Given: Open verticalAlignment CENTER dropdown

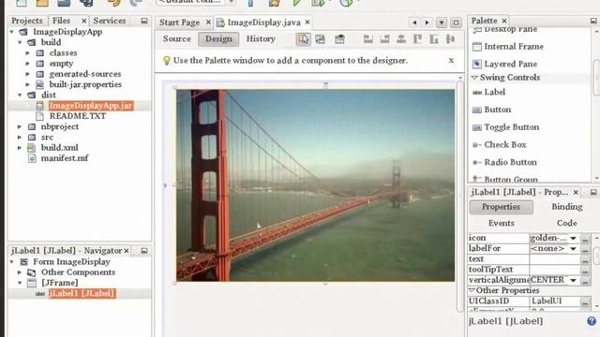Looking at the screenshot, I should pos(573,281).
